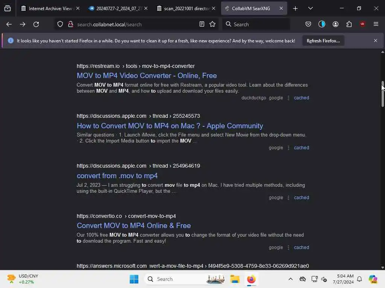385x288 pixels.
Task: Open Firefox View tab list icon
Action: (x=8, y=8)
